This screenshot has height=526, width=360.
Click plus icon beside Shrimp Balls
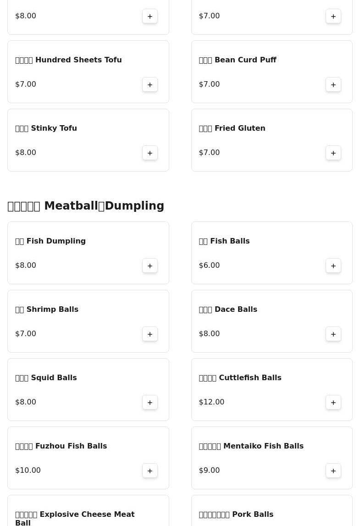[x=150, y=334]
